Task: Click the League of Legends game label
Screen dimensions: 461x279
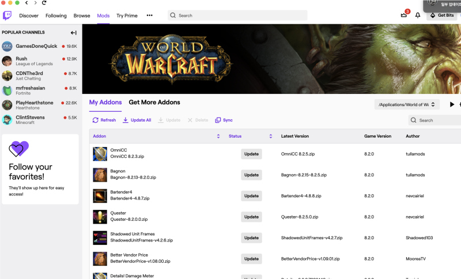Action: pyautogui.click(x=35, y=64)
